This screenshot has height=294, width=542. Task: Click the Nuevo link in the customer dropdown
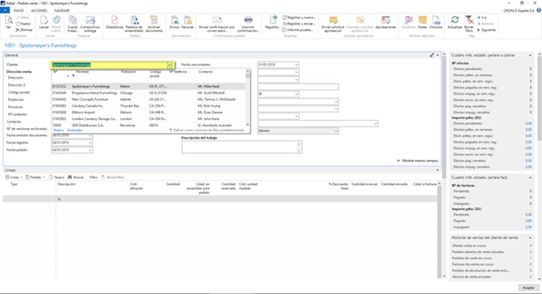click(58, 130)
